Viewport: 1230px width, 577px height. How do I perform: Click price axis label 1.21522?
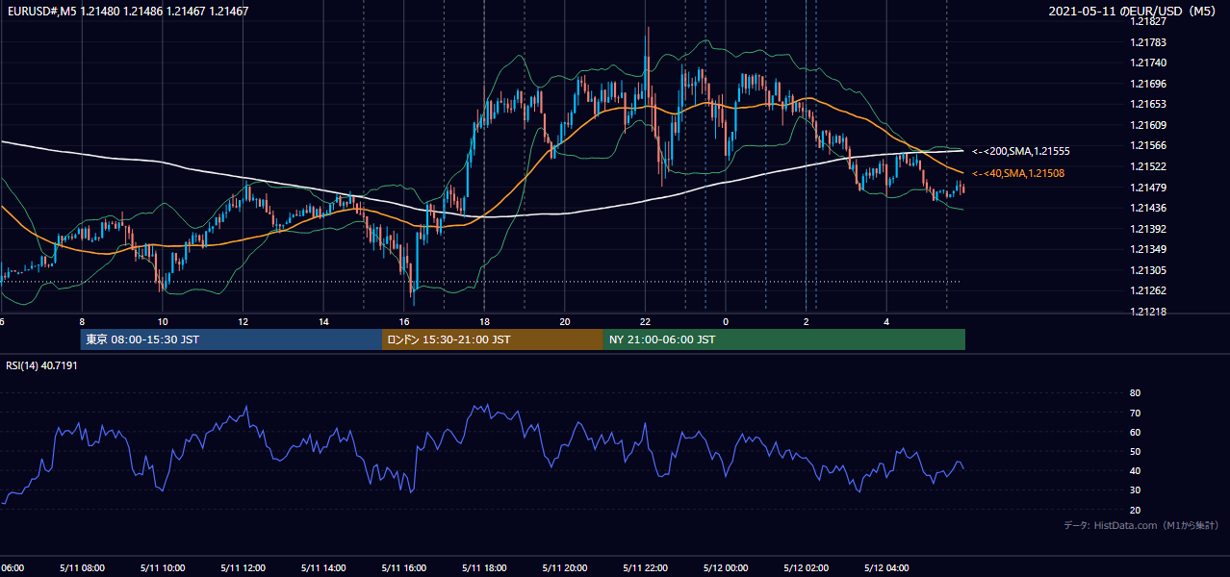[1147, 166]
